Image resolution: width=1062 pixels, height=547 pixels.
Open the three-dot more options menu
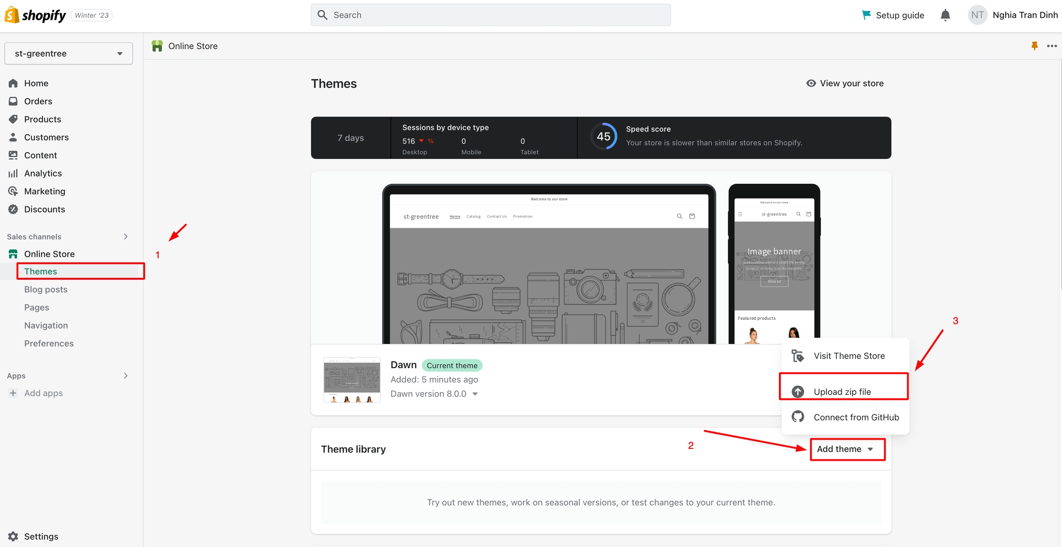1051,46
